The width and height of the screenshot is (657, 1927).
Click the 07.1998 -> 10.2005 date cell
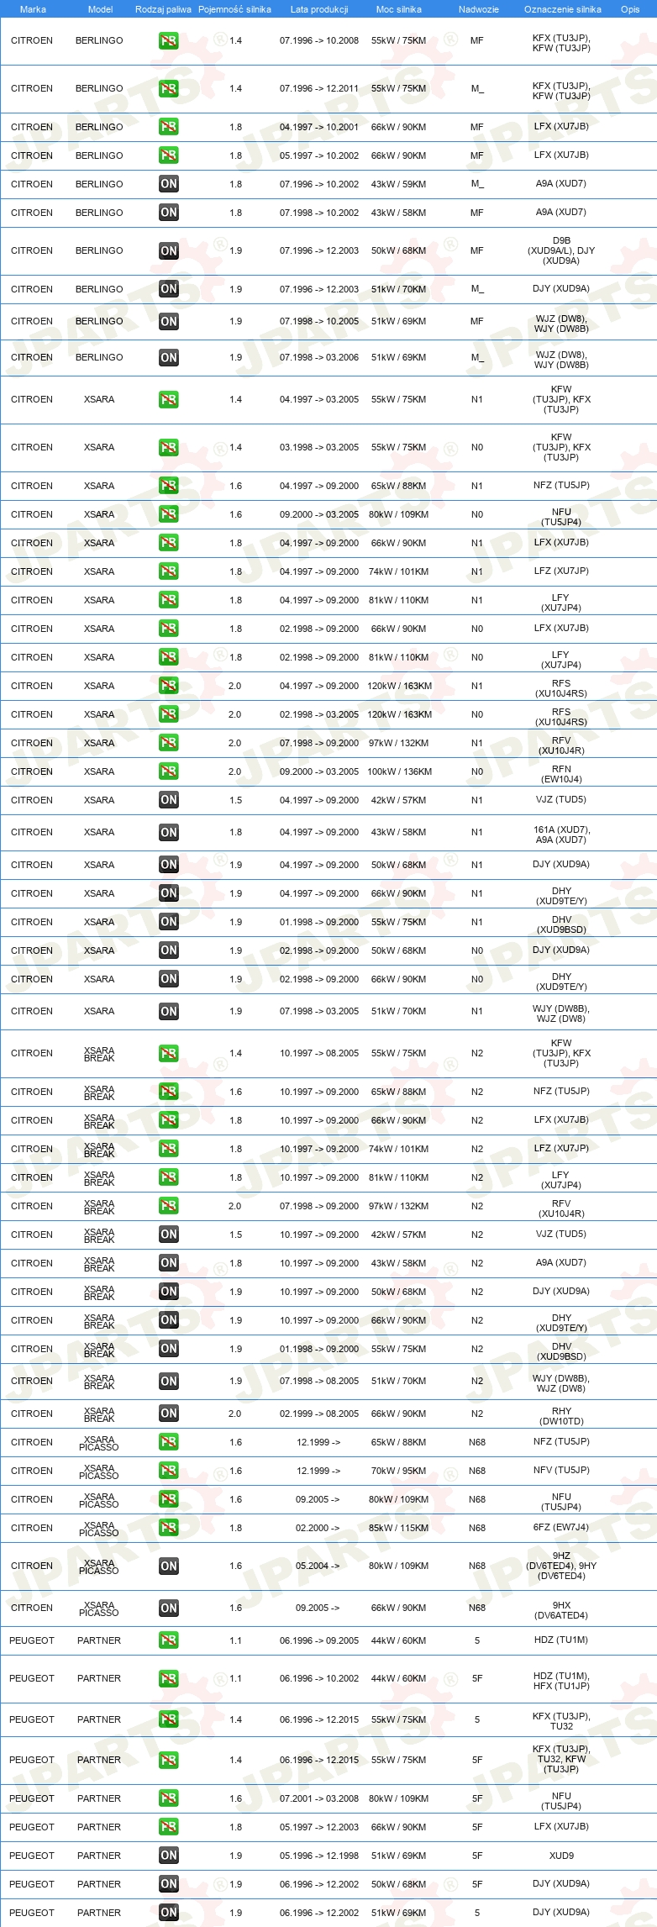[x=319, y=321]
